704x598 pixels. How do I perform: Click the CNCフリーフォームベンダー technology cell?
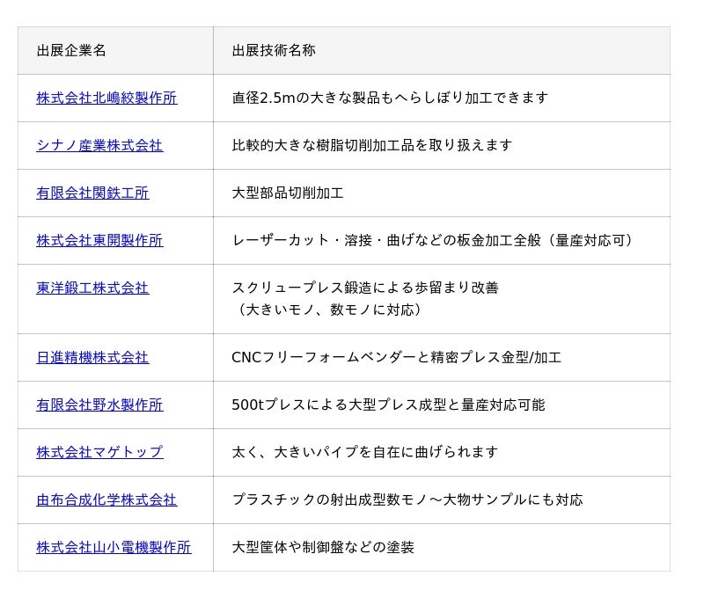click(x=396, y=357)
